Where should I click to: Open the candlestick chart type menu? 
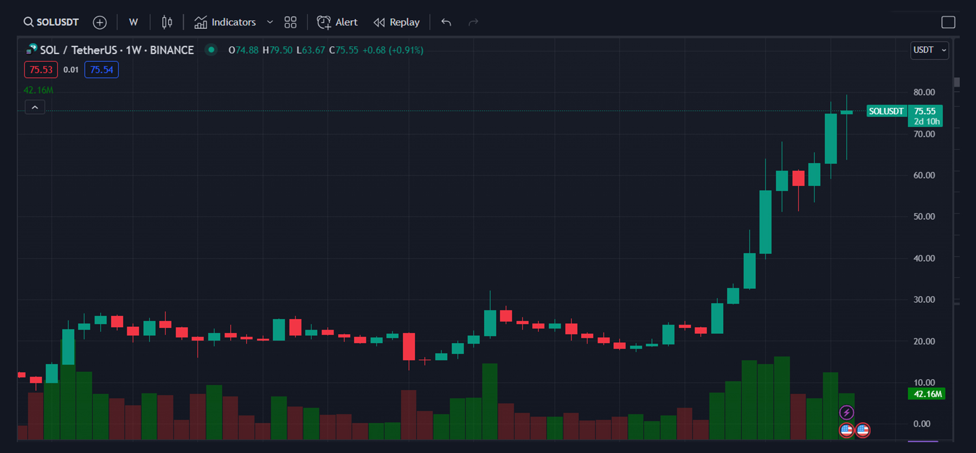[167, 22]
